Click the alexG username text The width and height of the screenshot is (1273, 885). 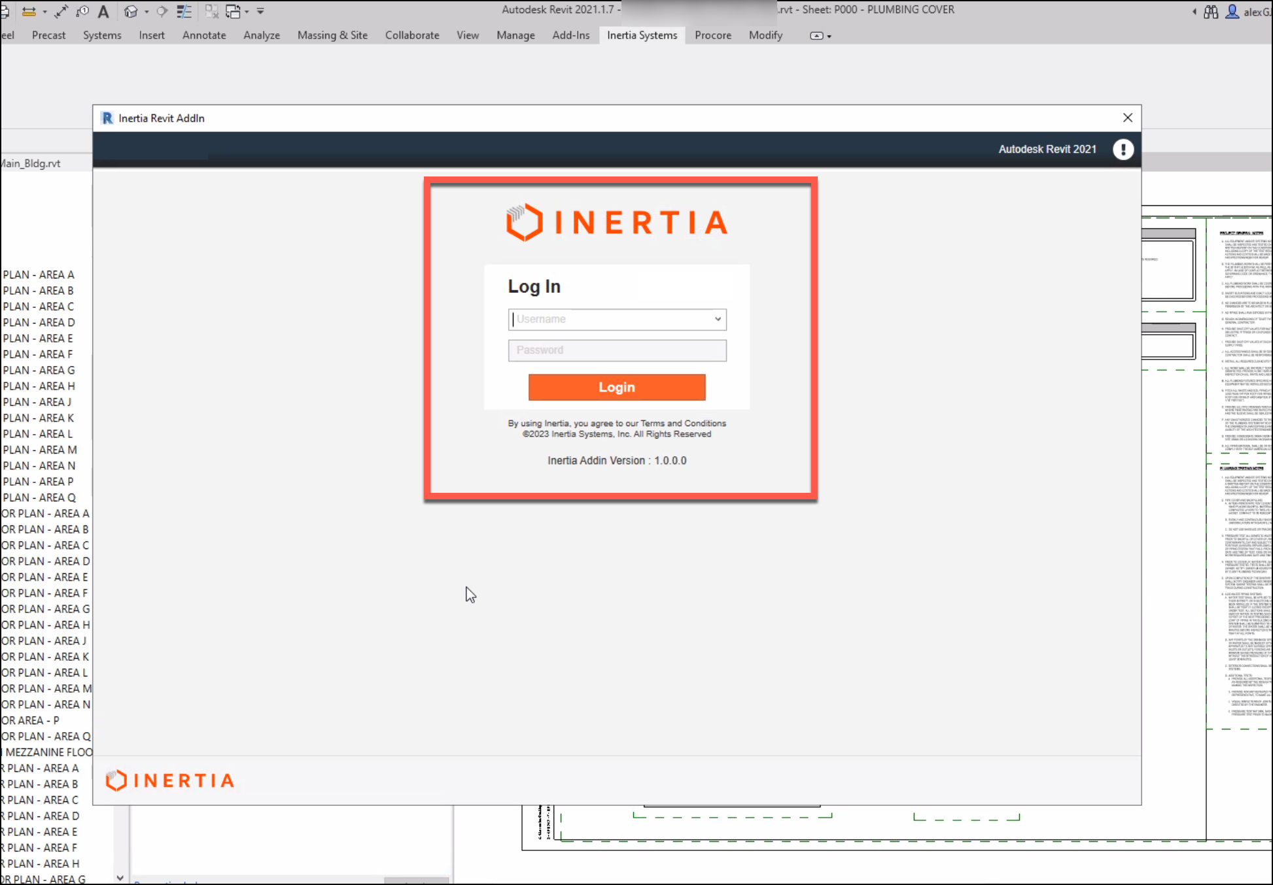pyautogui.click(x=1257, y=12)
